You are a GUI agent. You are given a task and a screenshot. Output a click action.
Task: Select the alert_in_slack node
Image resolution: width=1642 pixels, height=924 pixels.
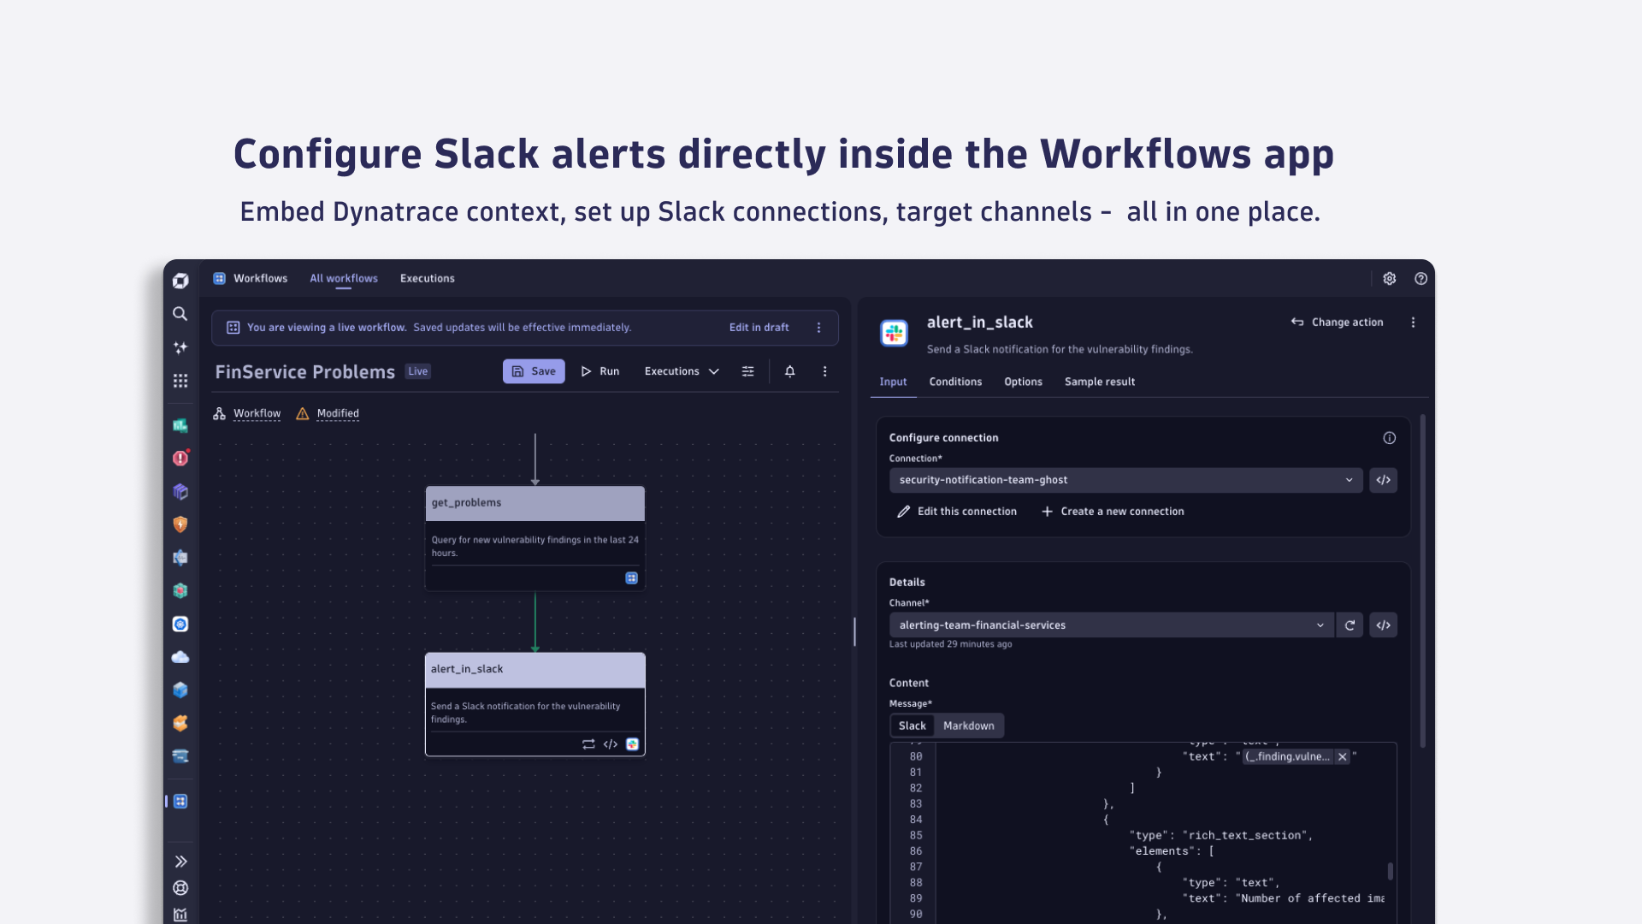coord(535,704)
